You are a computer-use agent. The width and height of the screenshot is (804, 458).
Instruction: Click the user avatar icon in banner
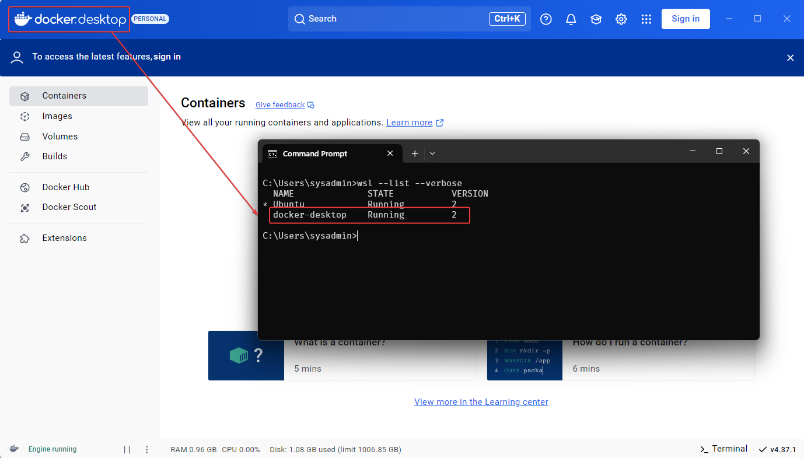pos(17,57)
